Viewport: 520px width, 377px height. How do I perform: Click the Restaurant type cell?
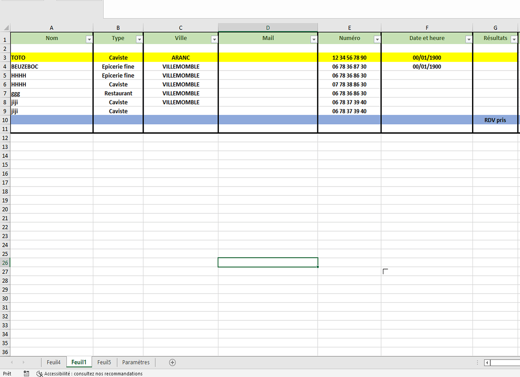tap(118, 93)
